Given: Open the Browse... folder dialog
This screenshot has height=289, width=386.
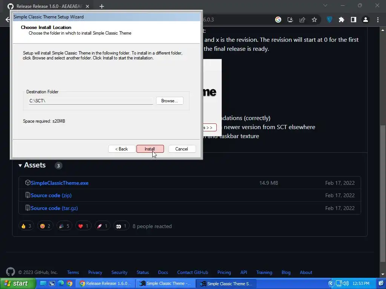Looking at the screenshot, I should [170, 101].
